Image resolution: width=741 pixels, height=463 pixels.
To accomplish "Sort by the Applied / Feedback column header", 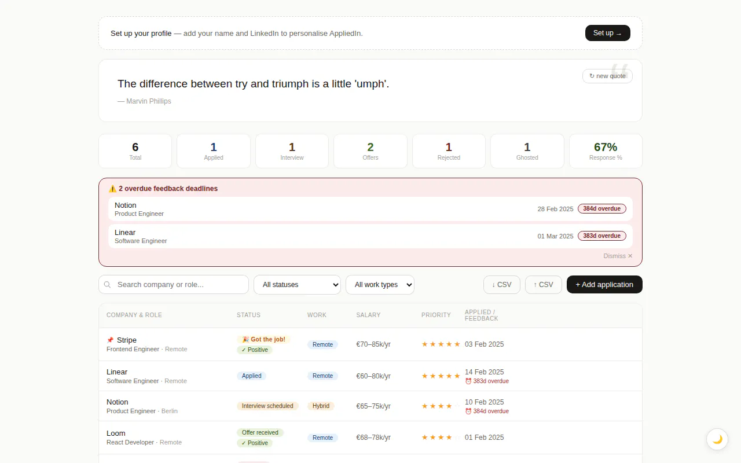I will click(482, 315).
